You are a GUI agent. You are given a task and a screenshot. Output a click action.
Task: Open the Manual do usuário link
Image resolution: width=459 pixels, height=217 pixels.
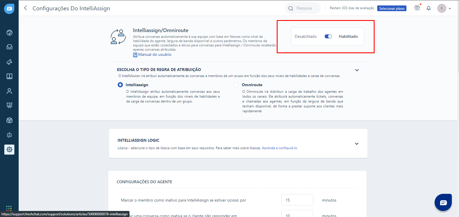pyautogui.click(x=155, y=54)
